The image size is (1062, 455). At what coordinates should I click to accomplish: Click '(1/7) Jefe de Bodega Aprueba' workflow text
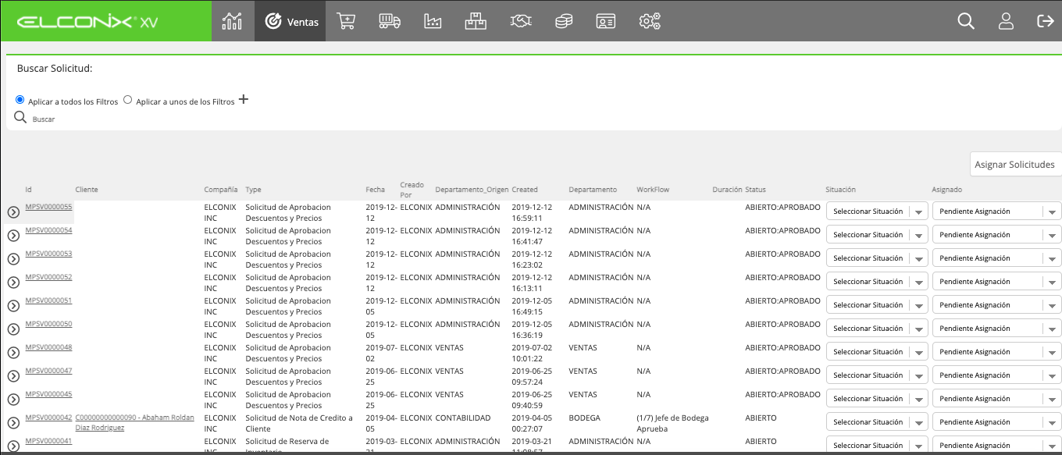[672, 423]
